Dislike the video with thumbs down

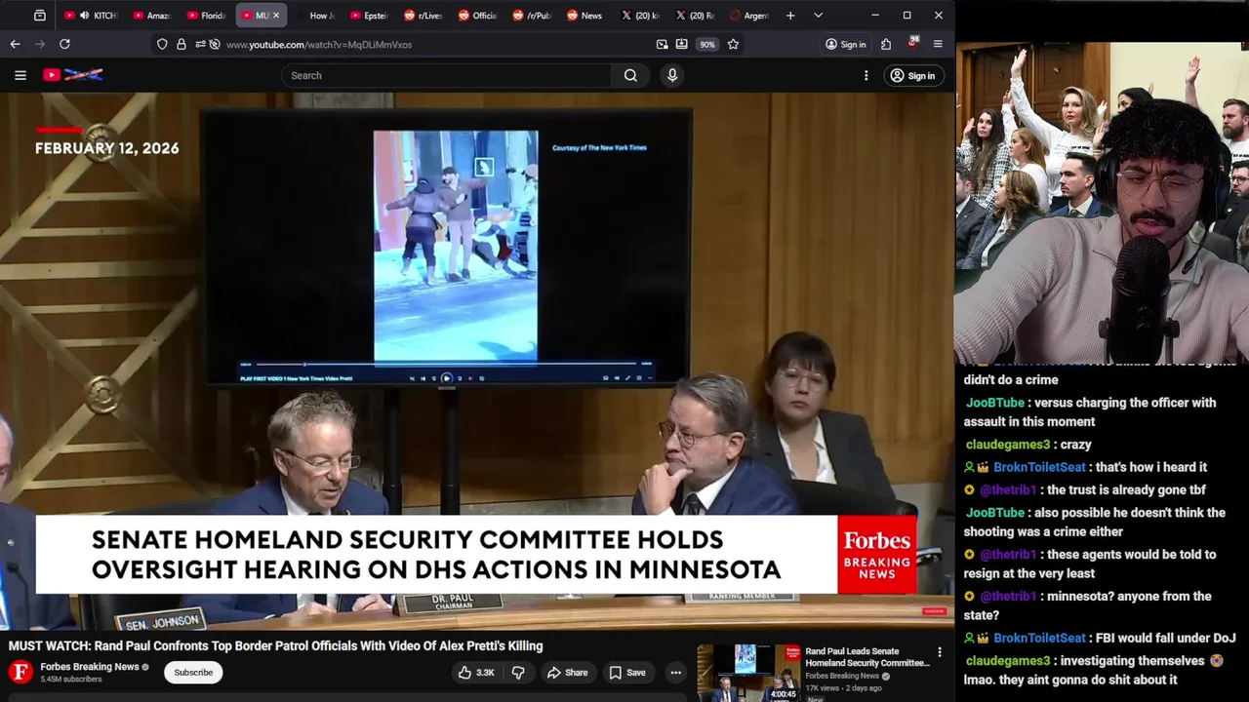tap(518, 672)
